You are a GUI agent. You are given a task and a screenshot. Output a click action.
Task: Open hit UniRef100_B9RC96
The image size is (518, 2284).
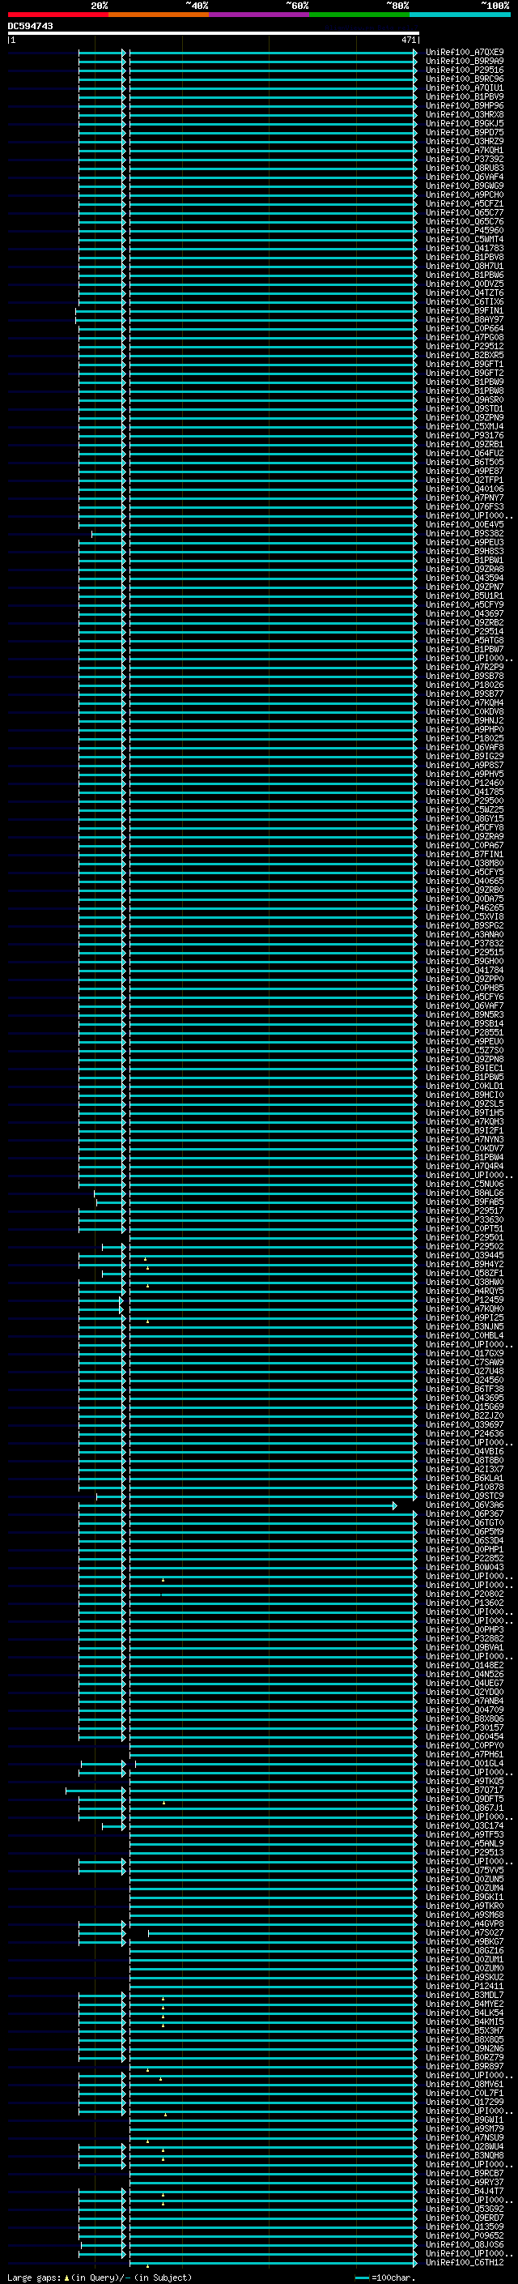465,79
